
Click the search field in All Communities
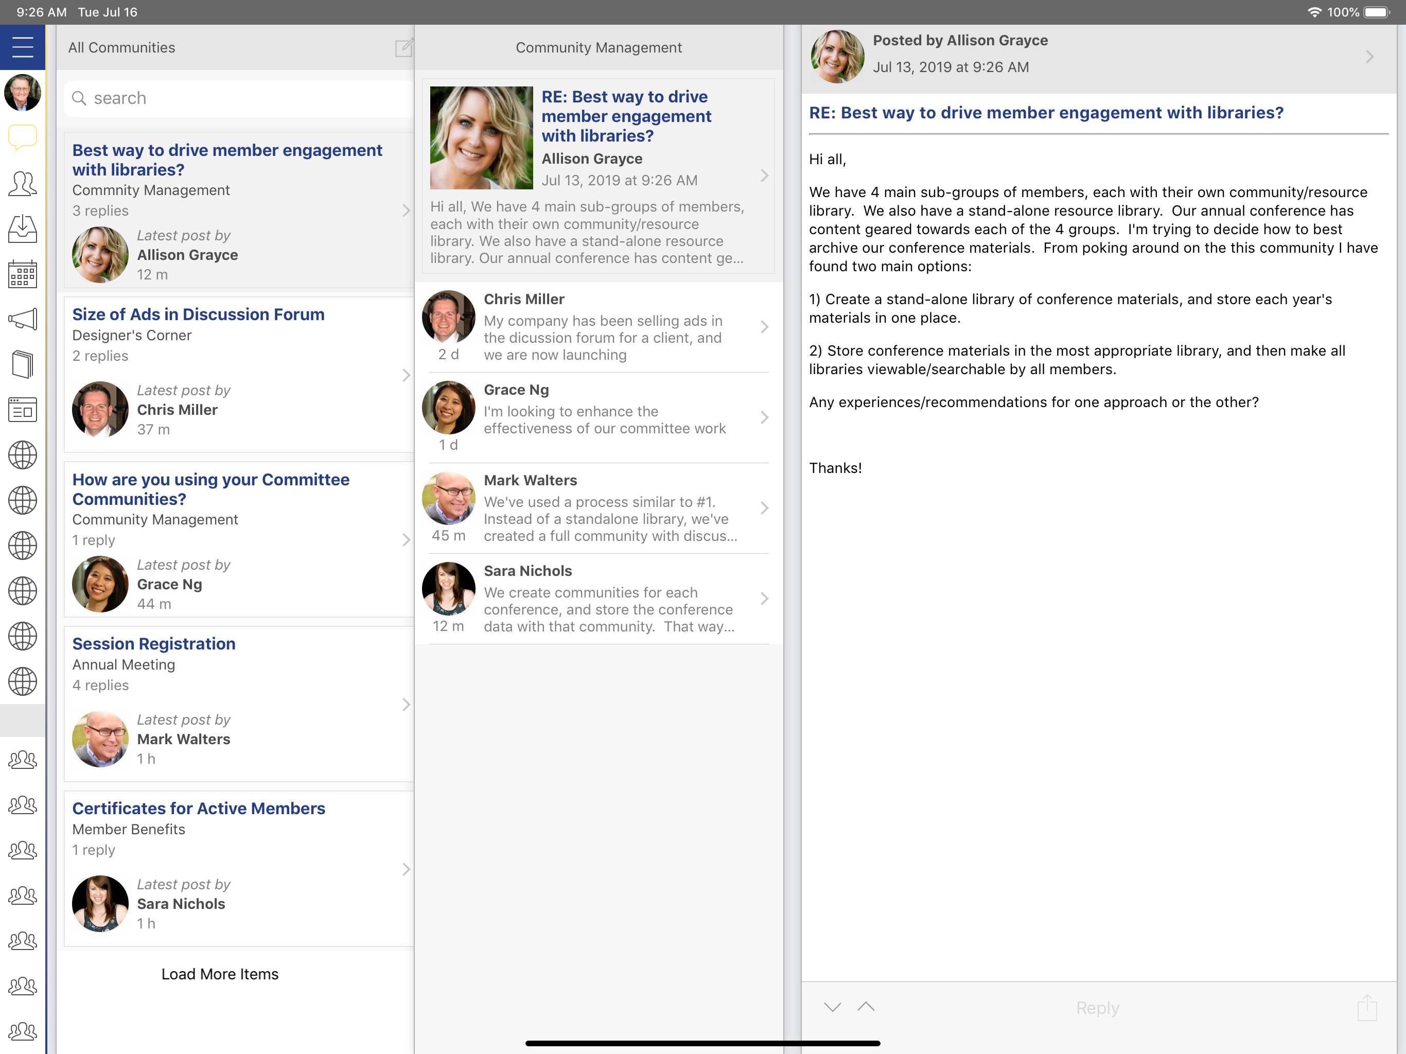coord(238,98)
